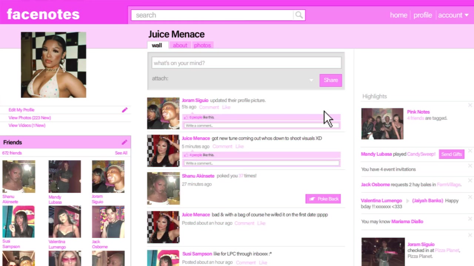Click the Pizza Planet location link
The image size is (474, 266).
(447, 250)
